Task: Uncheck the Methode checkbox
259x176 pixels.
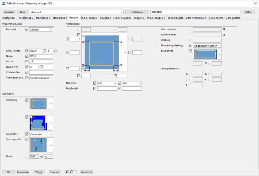Action: (x=27, y=30)
